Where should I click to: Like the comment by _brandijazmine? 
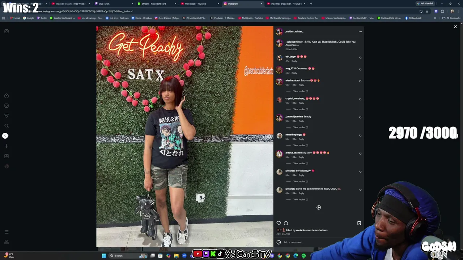coord(360,117)
